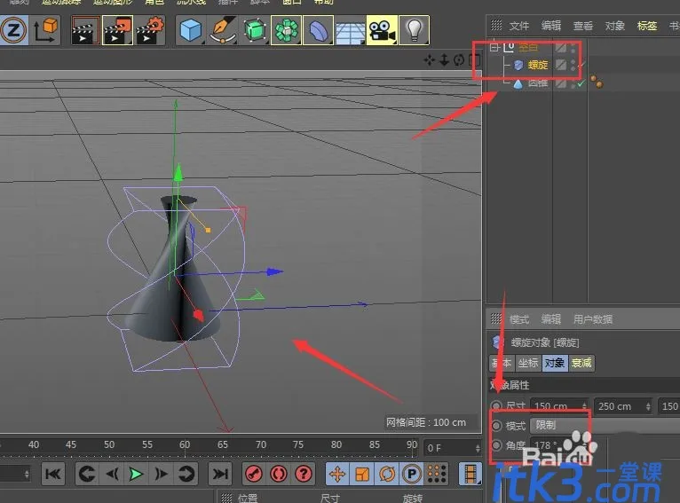Toggle point level animation dots icon
Viewport: 680px width, 503px height.
tap(437, 474)
